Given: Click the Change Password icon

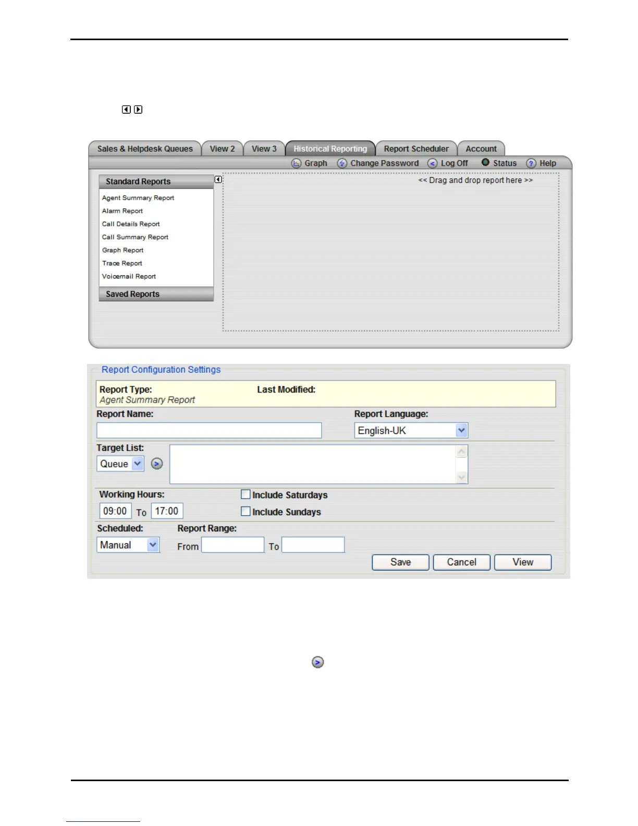Looking at the screenshot, I should point(342,163).
